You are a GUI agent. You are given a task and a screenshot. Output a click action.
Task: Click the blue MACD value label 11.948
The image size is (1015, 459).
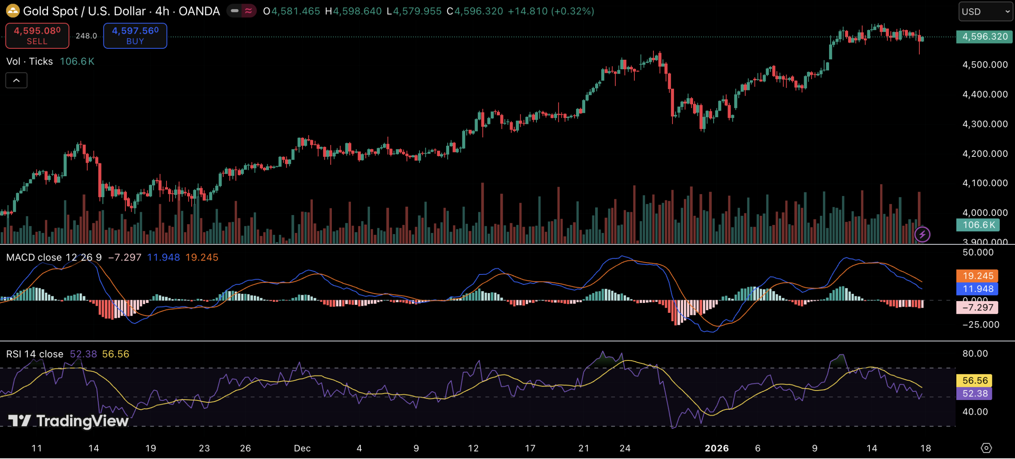(977, 289)
